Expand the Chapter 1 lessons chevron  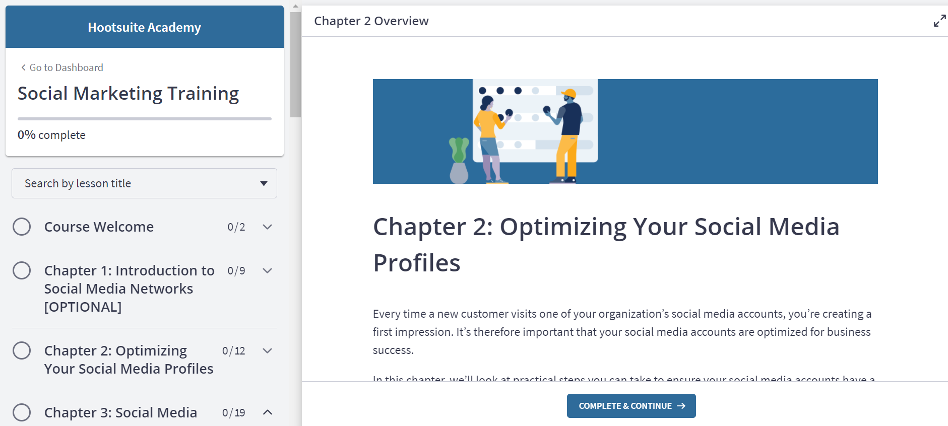click(x=267, y=271)
